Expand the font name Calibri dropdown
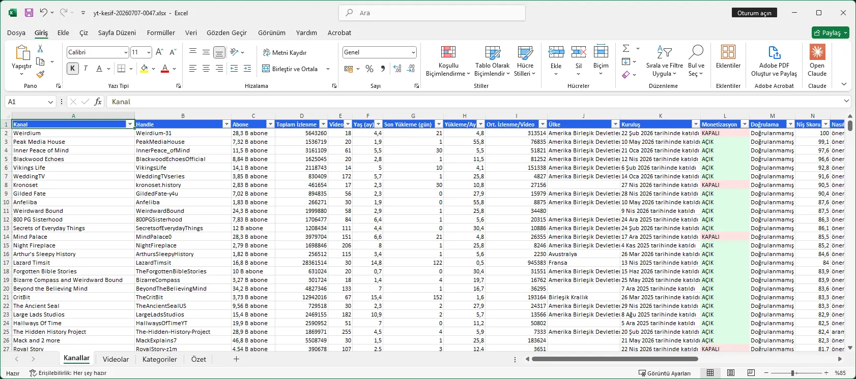The height and width of the screenshot is (379, 856). tap(126, 52)
